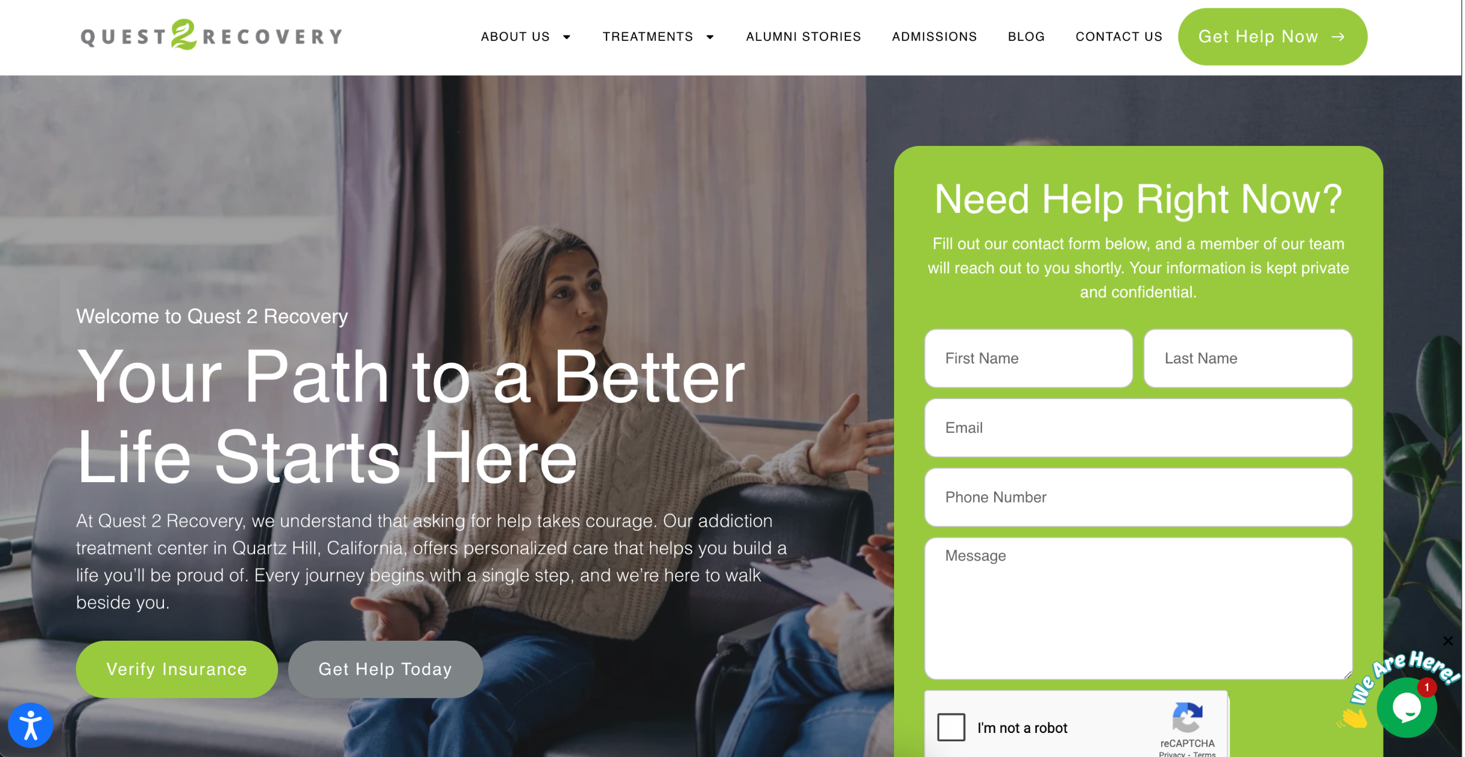Viewport: 1465px width, 757px height.
Task: Click the reCAPTCHA logo icon
Action: (x=1187, y=717)
